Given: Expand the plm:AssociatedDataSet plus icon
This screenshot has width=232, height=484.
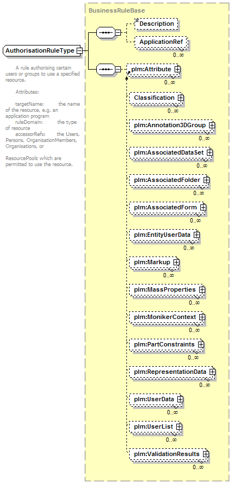Looking at the screenshot, I should (x=210, y=152).
